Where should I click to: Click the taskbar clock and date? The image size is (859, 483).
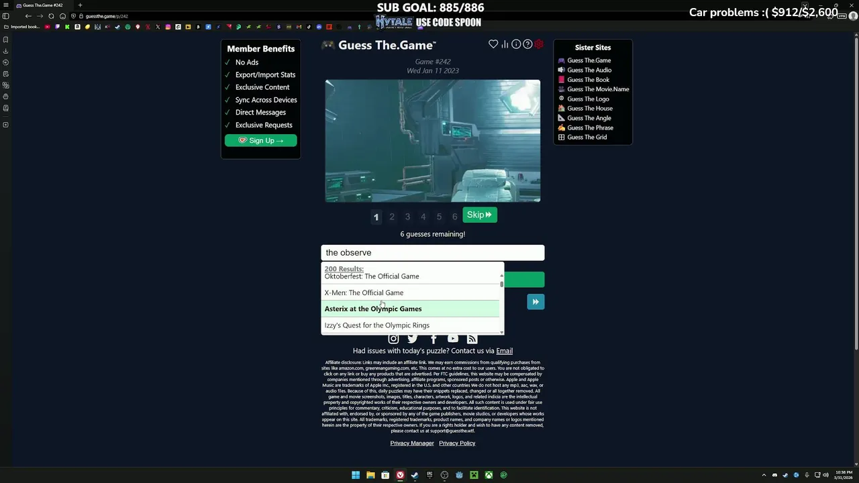click(844, 475)
